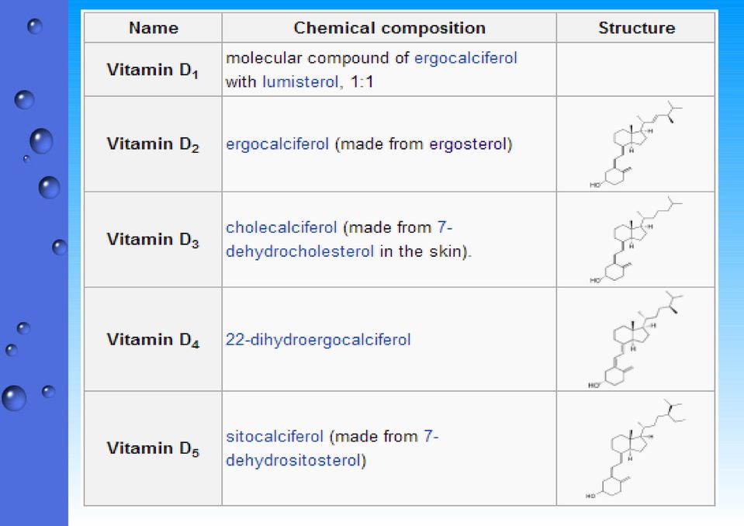This screenshot has width=744, height=526.
Task: Click the Name column header
Action: coord(154,28)
